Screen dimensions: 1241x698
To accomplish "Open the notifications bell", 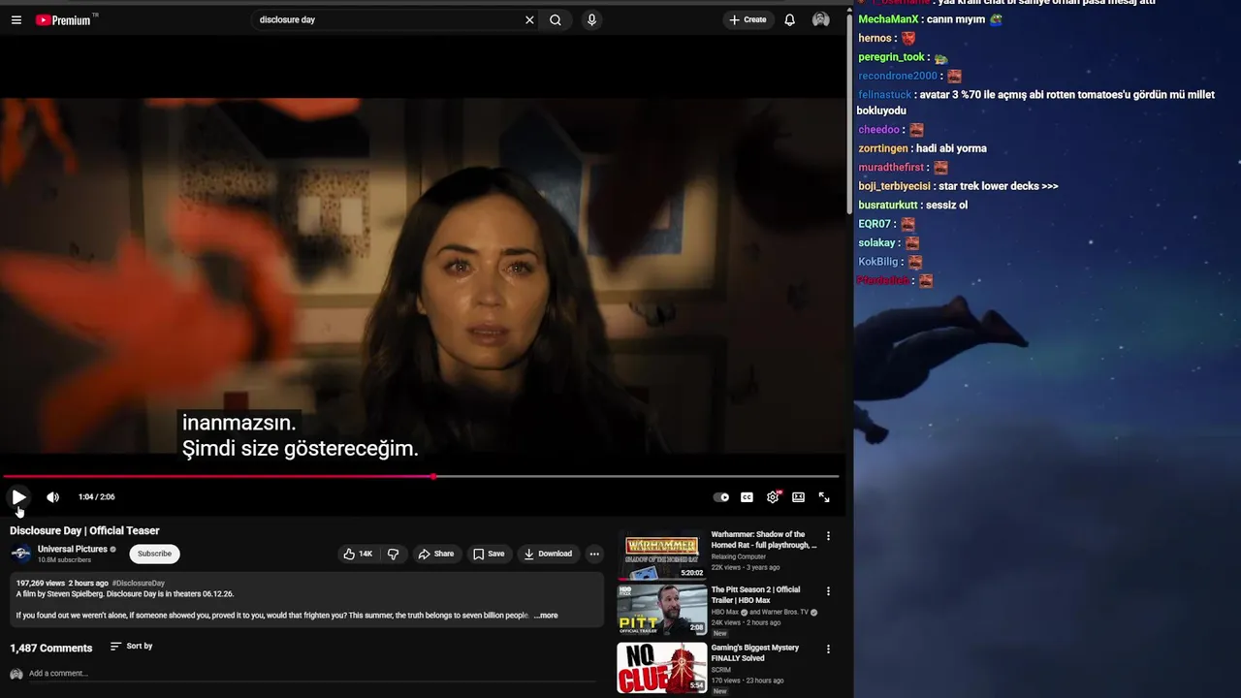I will point(790,19).
